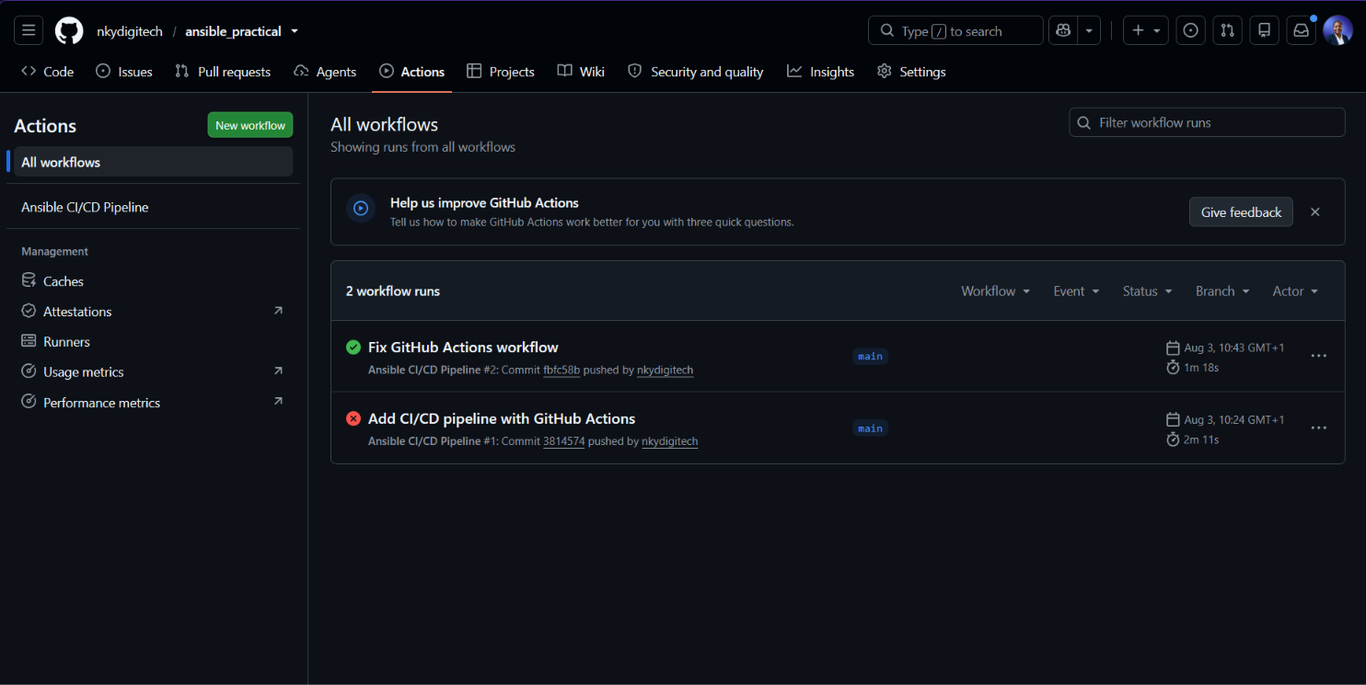Click the play icon in feedback banner
The image size is (1366, 685).
[x=361, y=209]
